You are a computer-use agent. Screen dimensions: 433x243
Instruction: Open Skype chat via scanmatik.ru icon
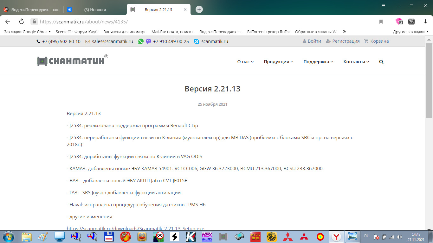(x=197, y=41)
